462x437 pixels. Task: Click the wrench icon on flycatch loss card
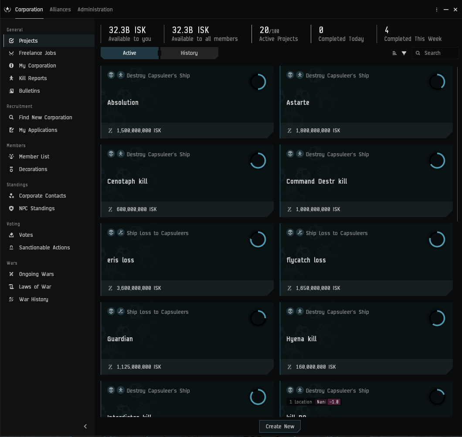pyautogui.click(x=300, y=232)
